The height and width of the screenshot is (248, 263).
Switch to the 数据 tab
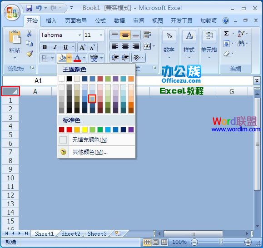click(x=119, y=21)
